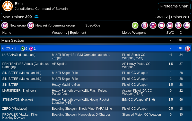Image resolution: width=192 pixels, height=121 pixels.
Task: Click Jurisdictional Command of Bakunin subtitle
Action: click(x=42, y=9)
